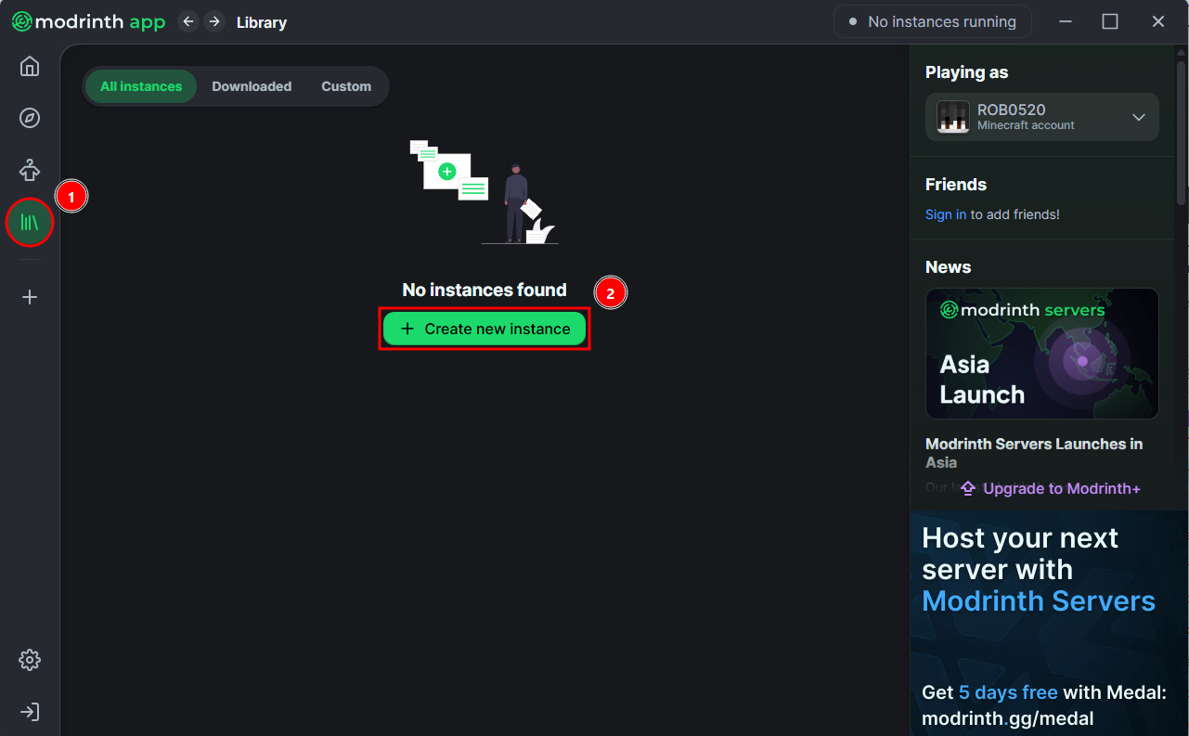This screenshot has height=736, width=1189.
Task: Go forward with the right arrow
Action: tap(214, 21)
